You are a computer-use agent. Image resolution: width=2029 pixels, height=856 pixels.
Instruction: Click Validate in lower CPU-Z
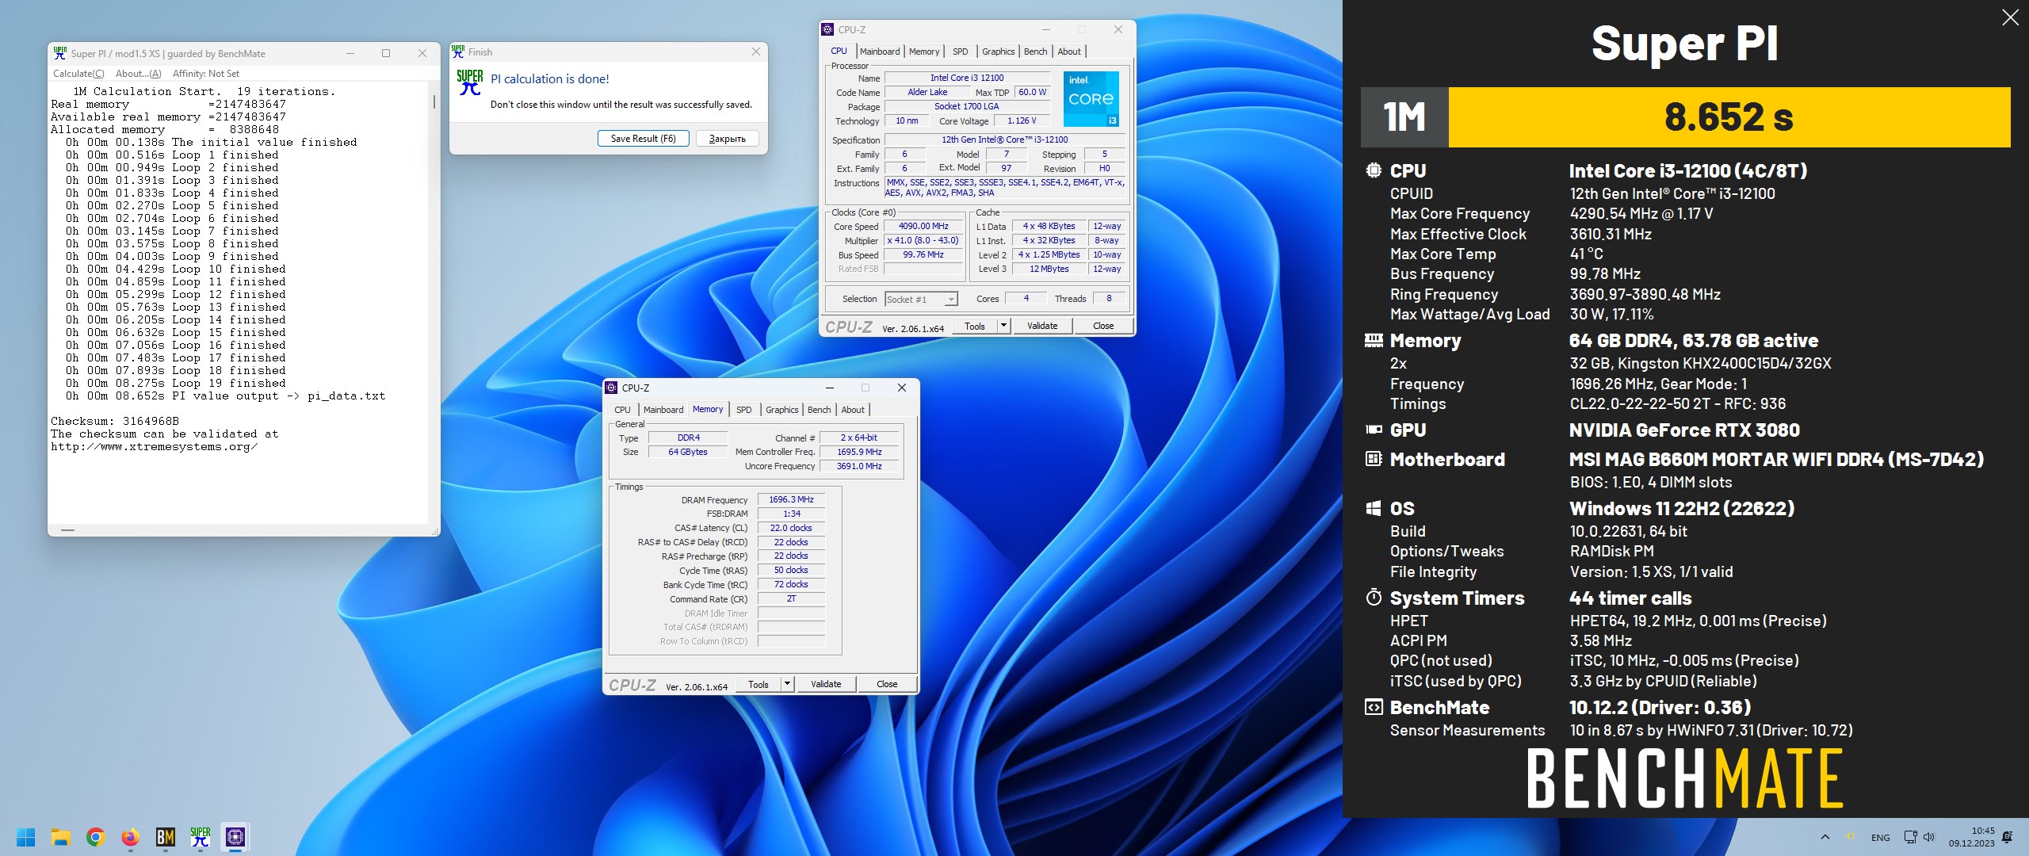click(826, 684)
